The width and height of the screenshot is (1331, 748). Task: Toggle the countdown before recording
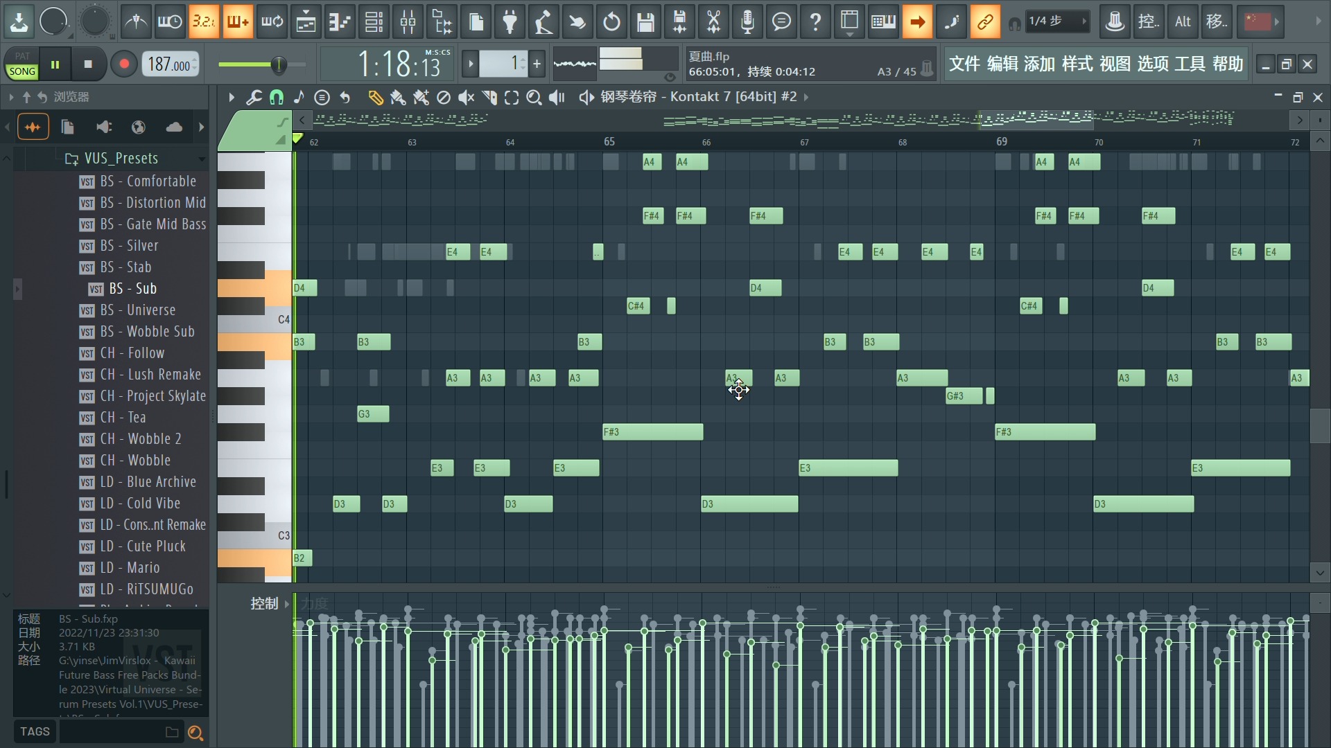click(204, 22)
